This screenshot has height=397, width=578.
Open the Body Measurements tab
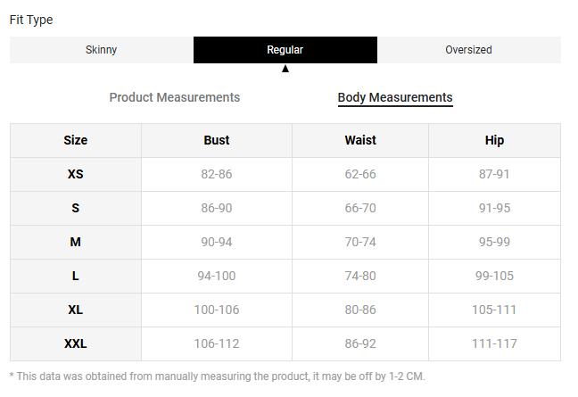[x=394, y=97]
